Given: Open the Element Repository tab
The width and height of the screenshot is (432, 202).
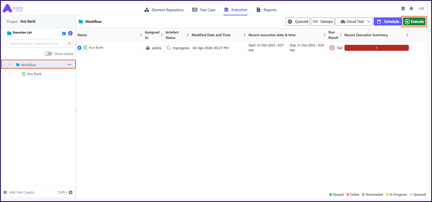Looking at the screenshot, I should (164, 10).
